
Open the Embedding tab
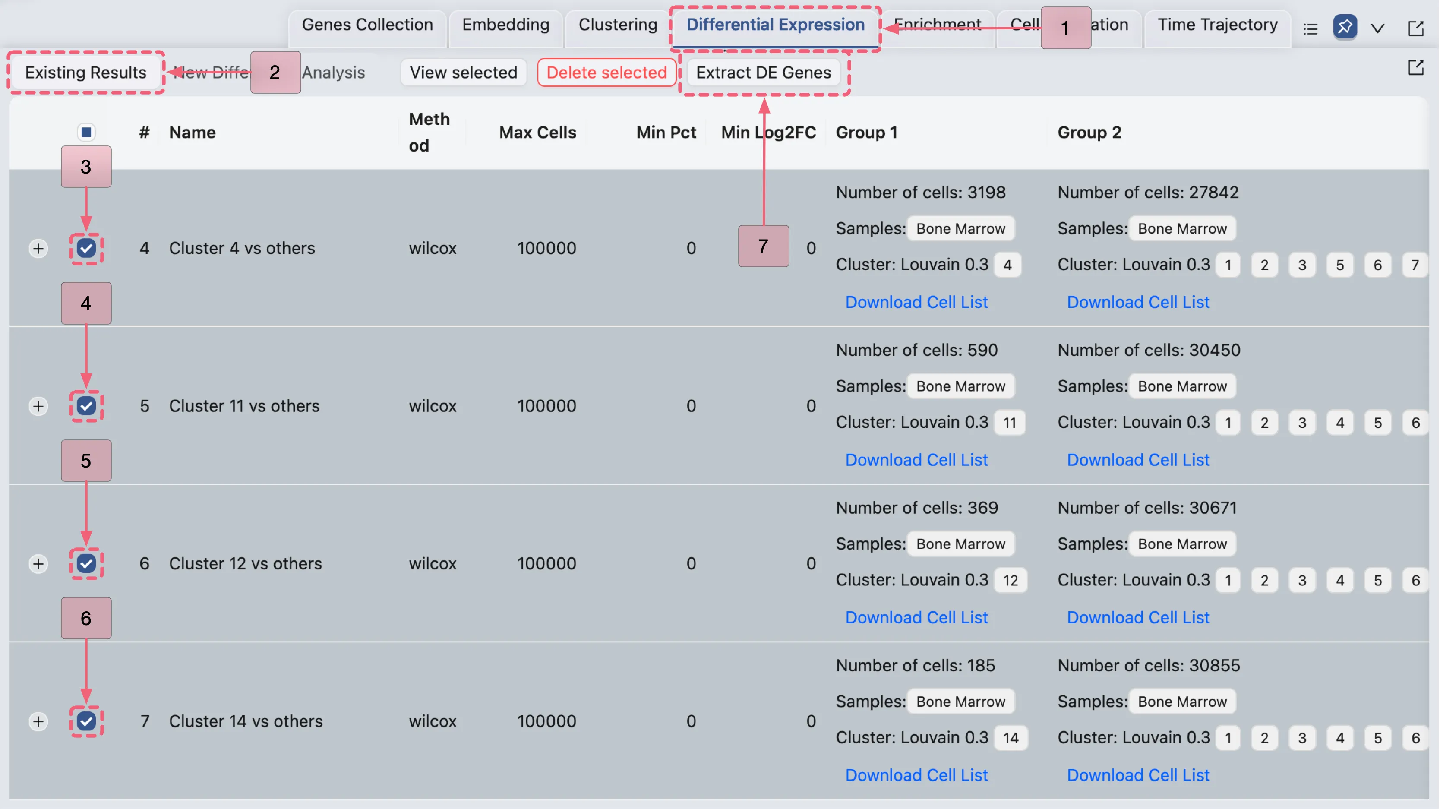click(x=505, y=25)
